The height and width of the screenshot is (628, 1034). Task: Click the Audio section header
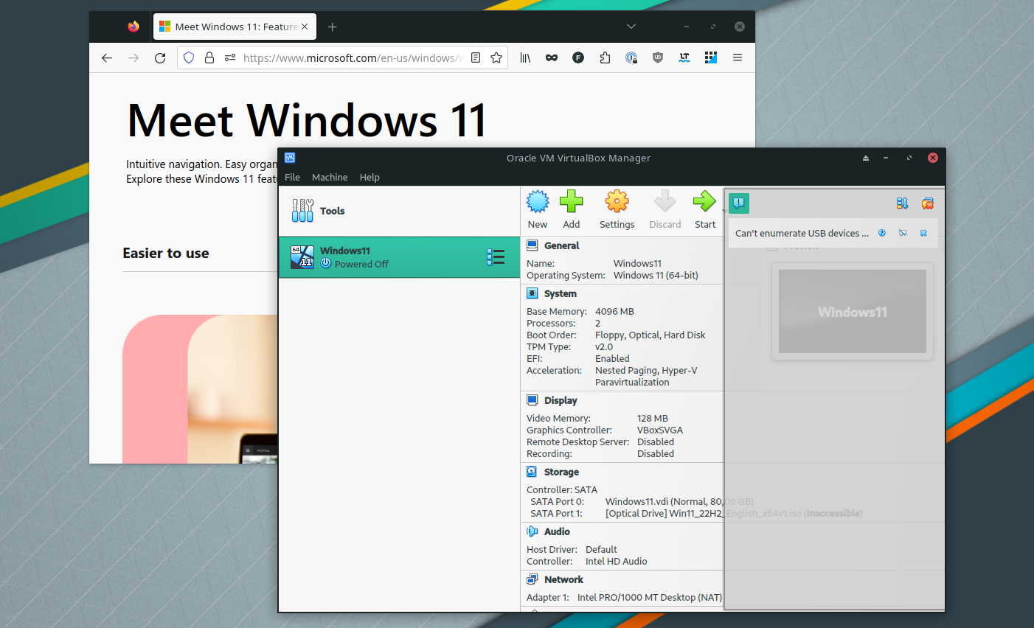557,531
